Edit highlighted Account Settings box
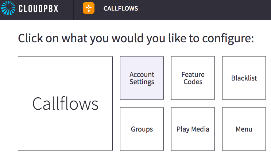Image resolution: width=271 pixels, height=168 pixels. [142, 78]
